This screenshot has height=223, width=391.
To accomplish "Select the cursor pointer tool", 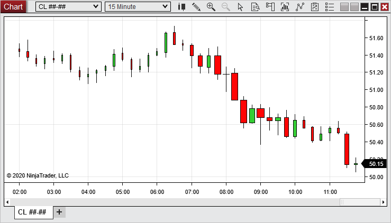I will tap(241, 7).
